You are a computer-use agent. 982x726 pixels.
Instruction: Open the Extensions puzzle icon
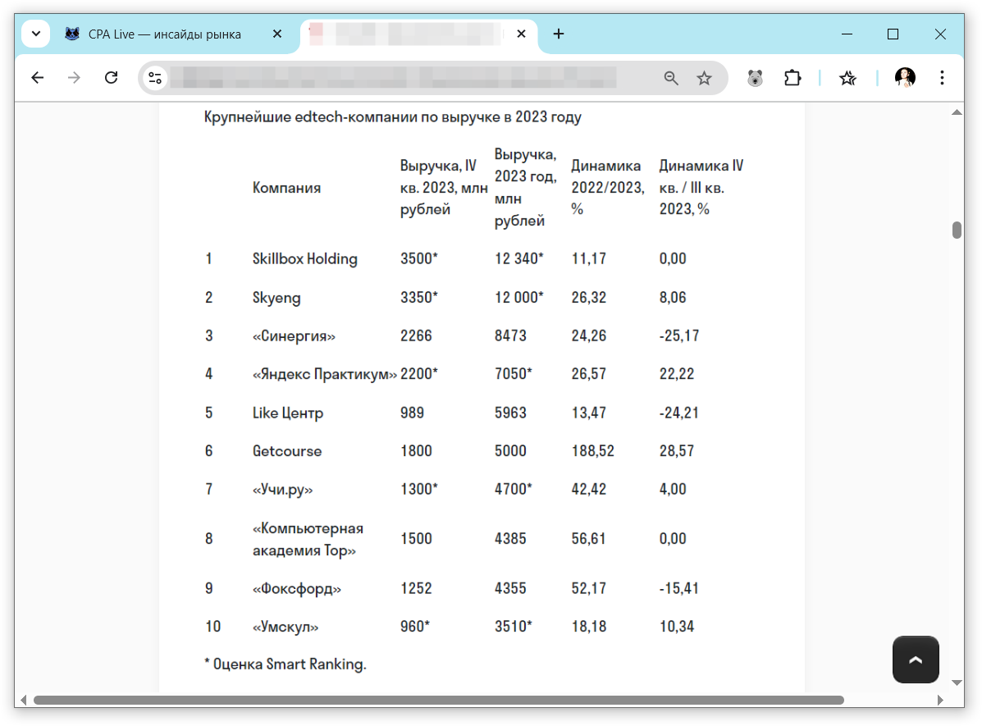pos(792,78)
